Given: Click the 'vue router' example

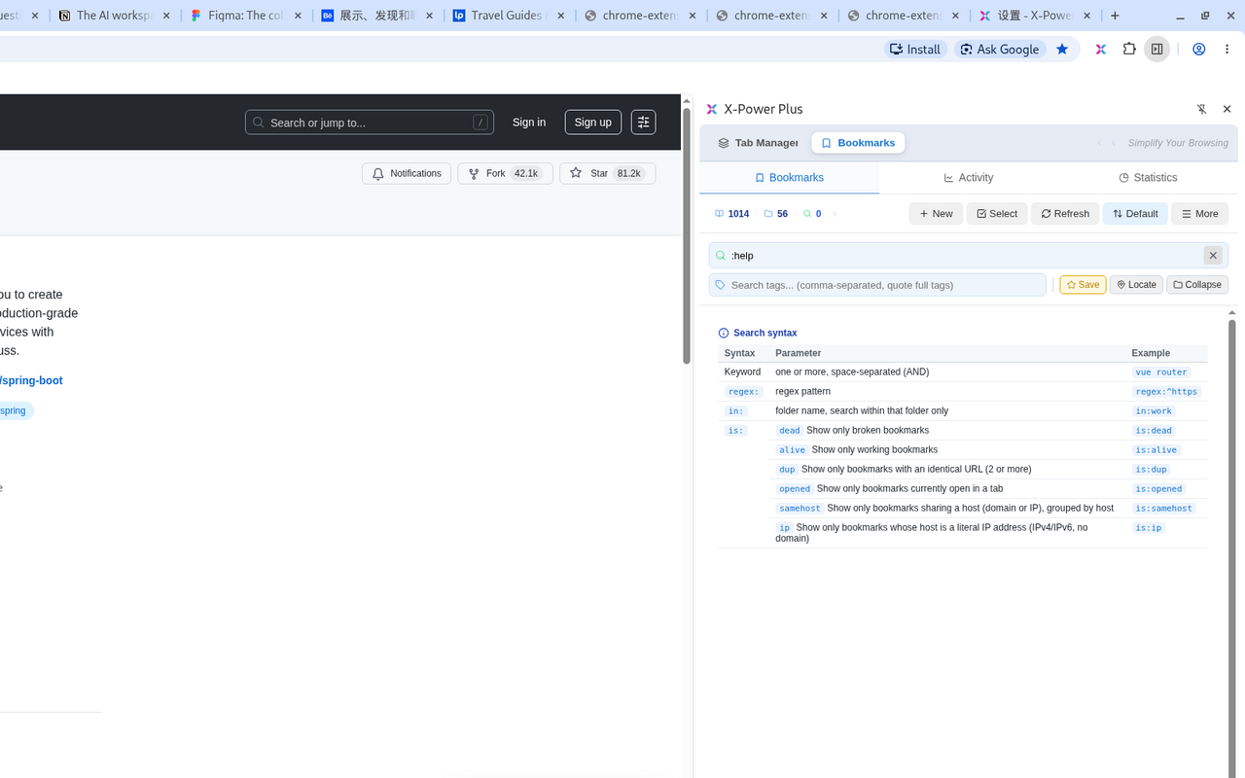Looking at the screenshot, I should tap(1161, 372).
